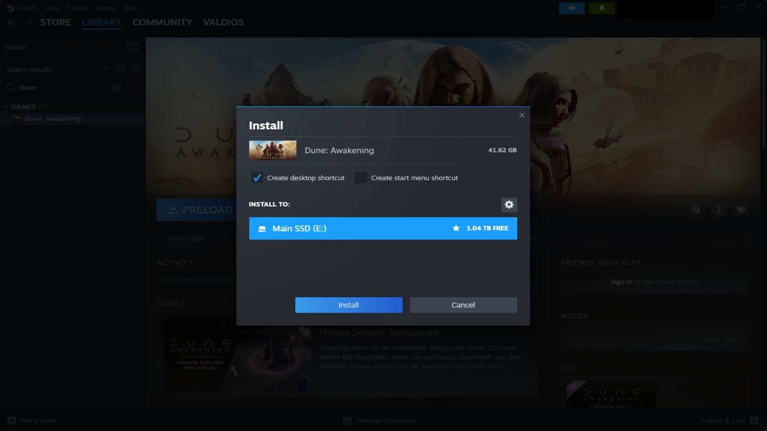Screen dimensions: 767x431
Task: Open the Dune Awakening Season Pass DLC thumbnail
Action: click(x=611, y=395)
